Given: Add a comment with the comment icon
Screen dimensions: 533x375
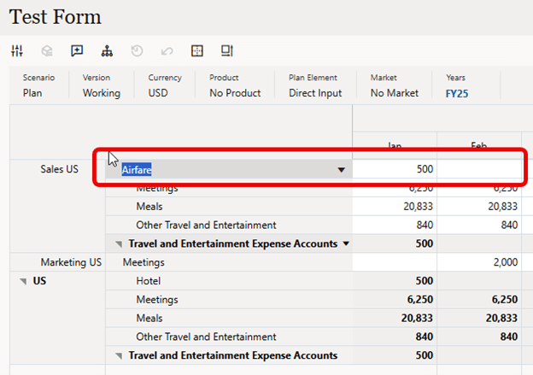Looking at the screenshot, I should 77,50.
